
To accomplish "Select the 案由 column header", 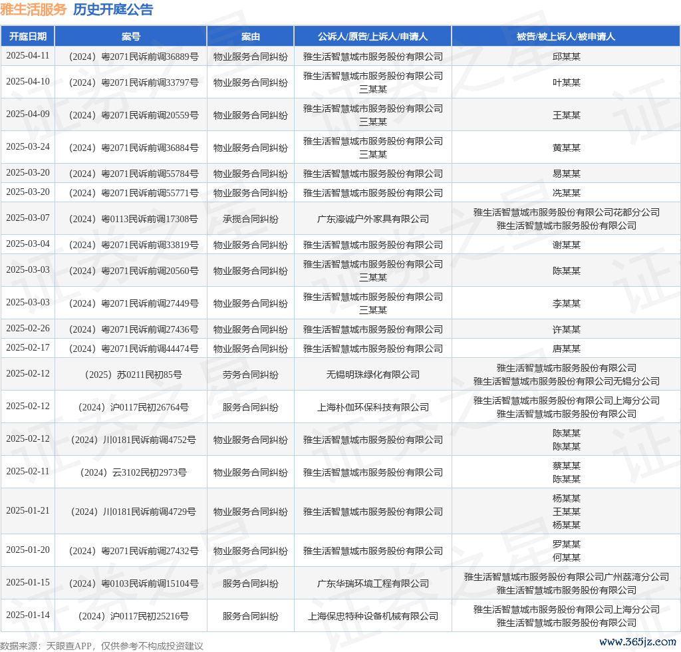I will coord(251,37).
